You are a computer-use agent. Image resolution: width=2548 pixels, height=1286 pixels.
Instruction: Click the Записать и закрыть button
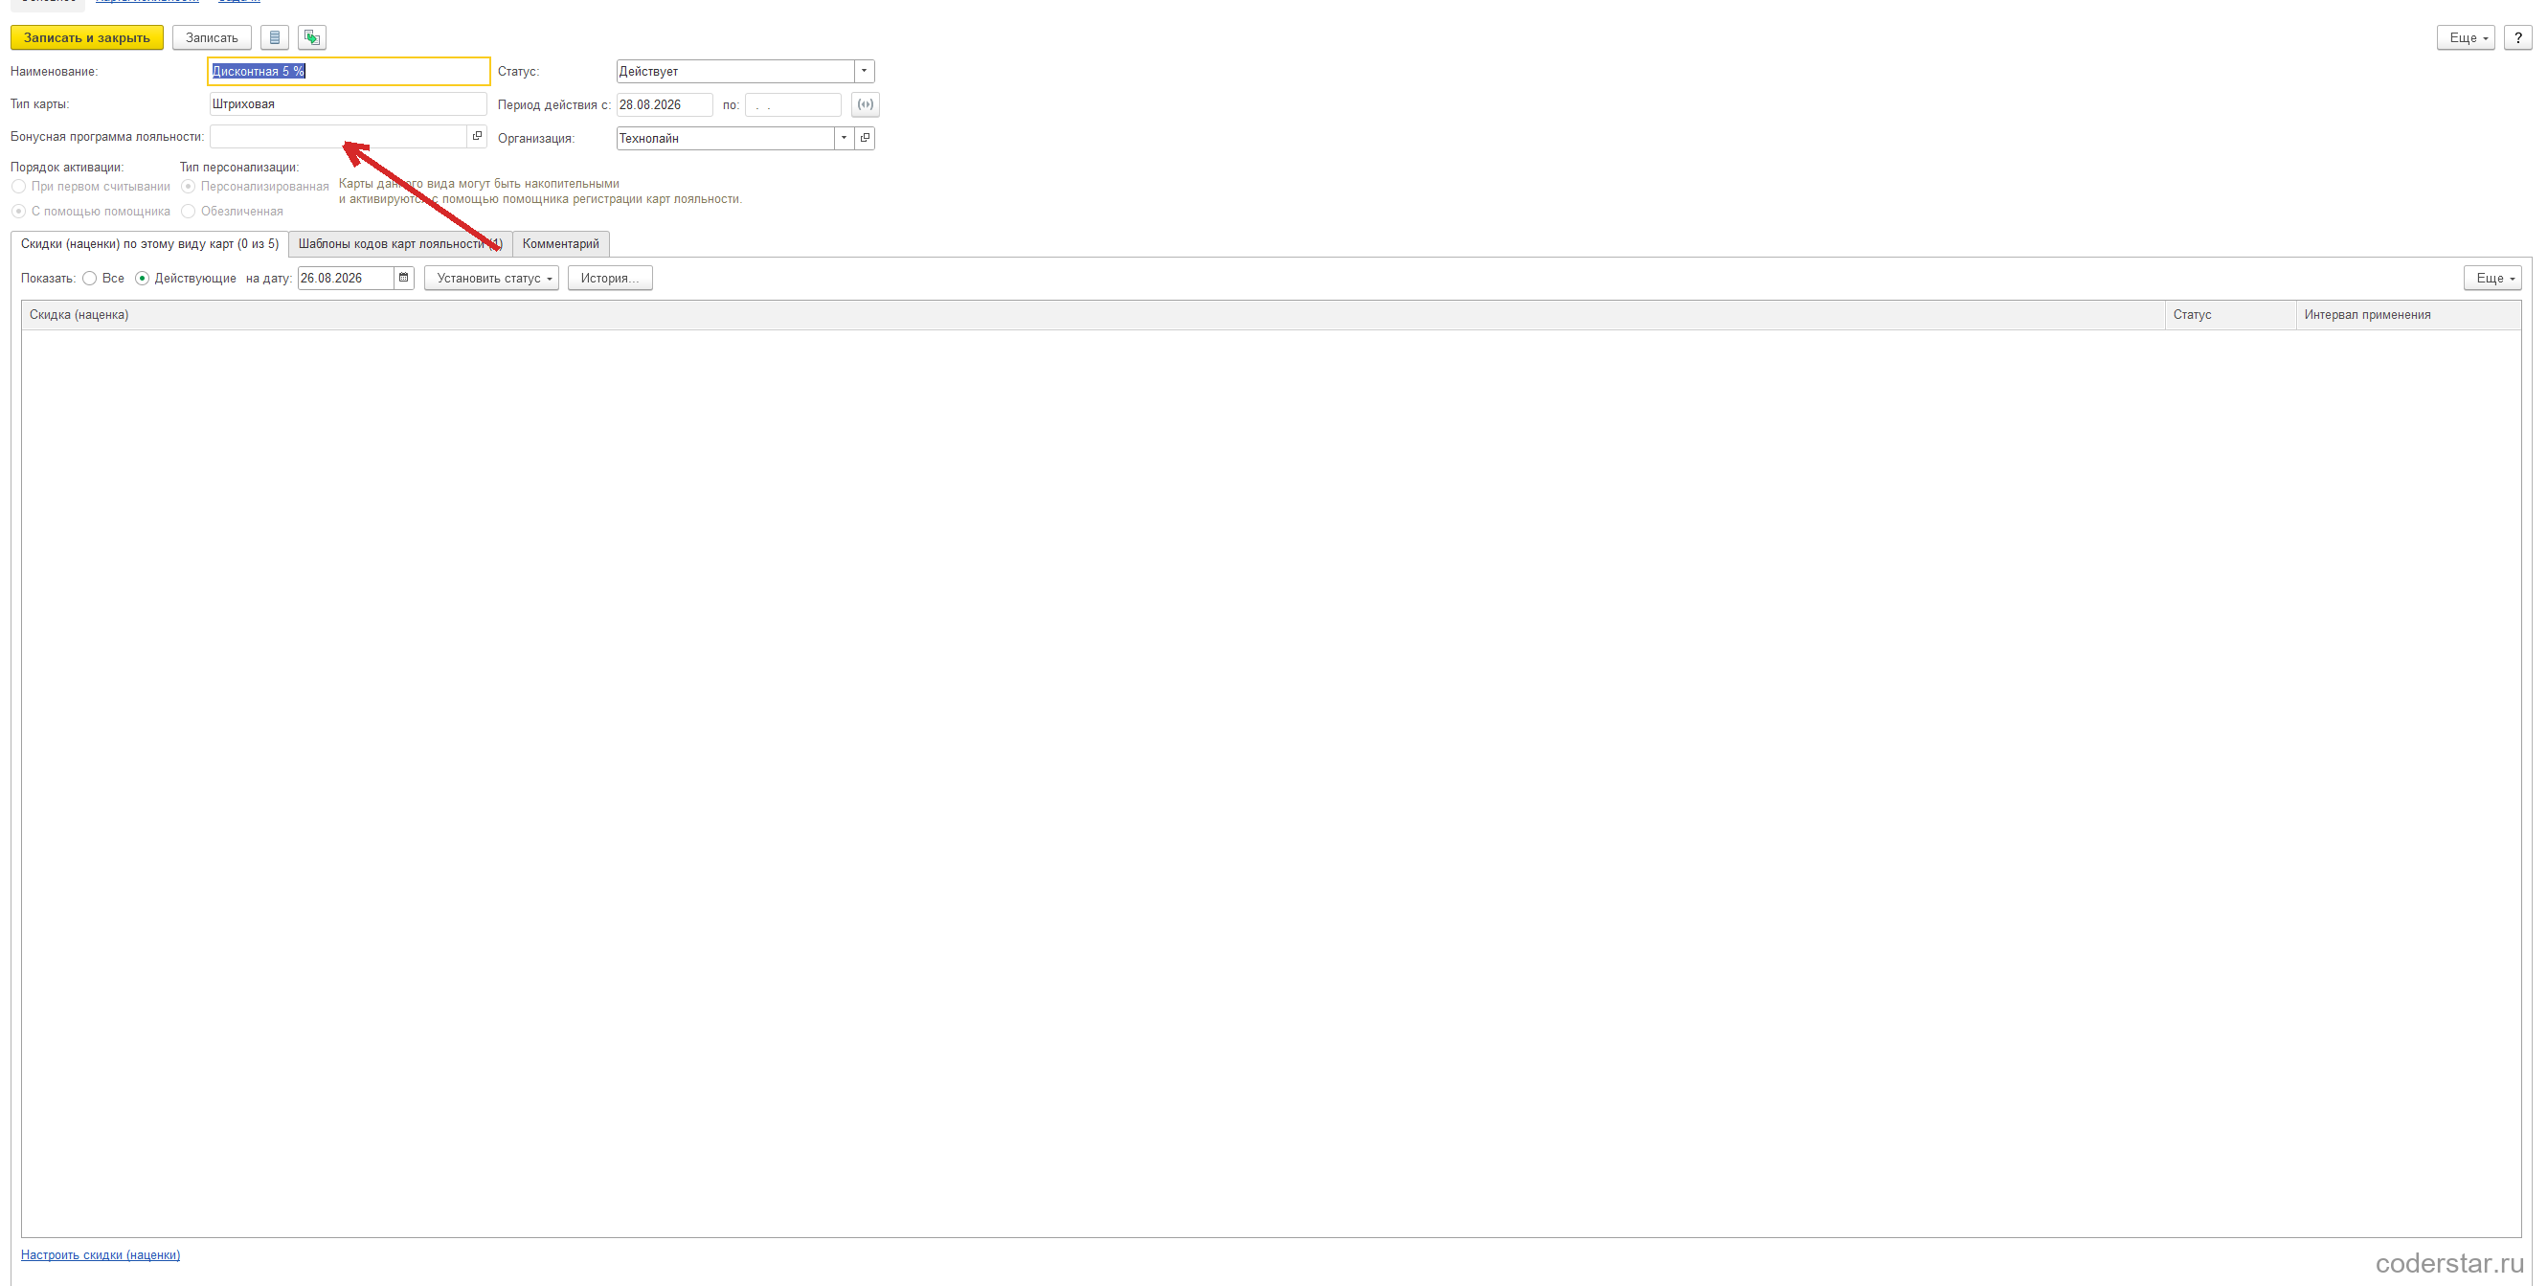(x=87, y=37)
